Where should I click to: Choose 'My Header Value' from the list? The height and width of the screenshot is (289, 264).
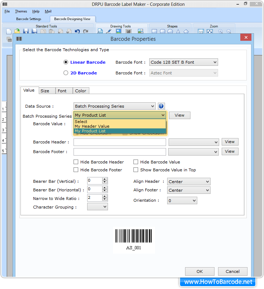(x=120, y=126)
